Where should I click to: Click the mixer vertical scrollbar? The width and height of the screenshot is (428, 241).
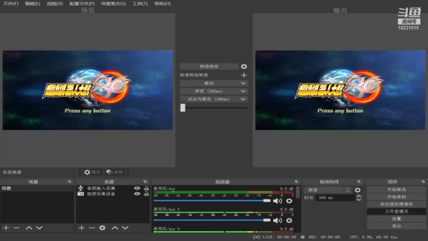pyautogui.click(x=297, y=192)
